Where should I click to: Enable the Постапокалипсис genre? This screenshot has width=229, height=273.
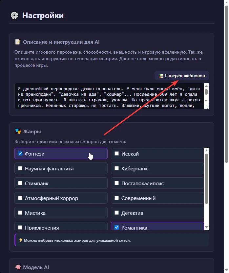117,183
